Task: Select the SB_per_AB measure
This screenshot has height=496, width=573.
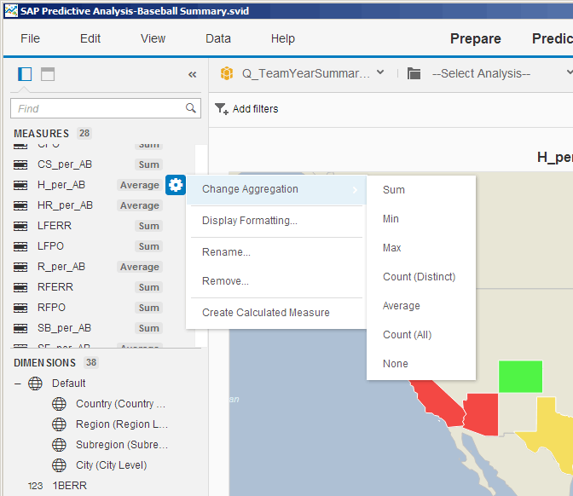Action: pos(64,328)
